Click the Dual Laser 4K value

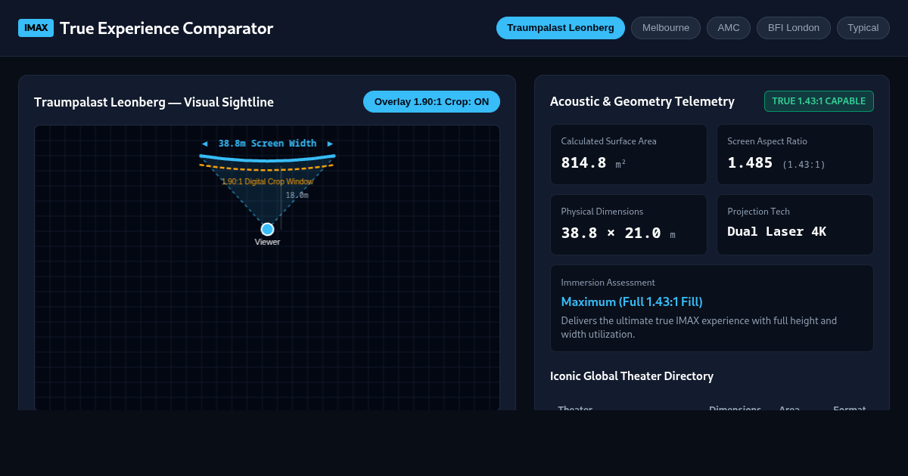tap(776, 231)
